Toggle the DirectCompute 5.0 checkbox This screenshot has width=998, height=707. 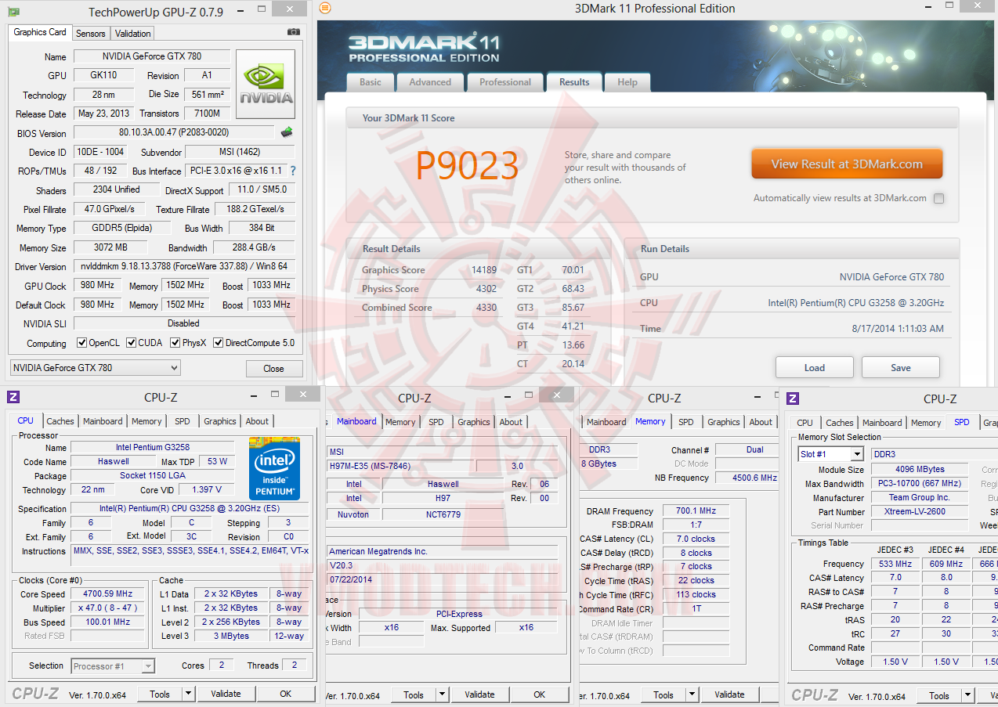point(218,343)
